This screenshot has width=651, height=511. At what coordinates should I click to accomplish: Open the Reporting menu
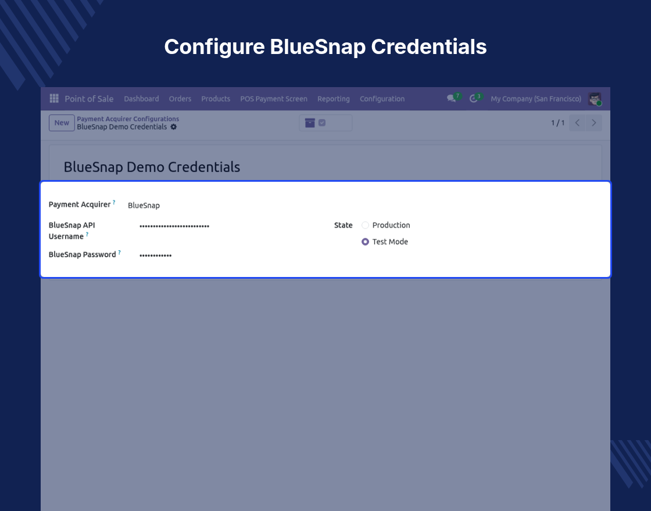(x=334, y=99)
